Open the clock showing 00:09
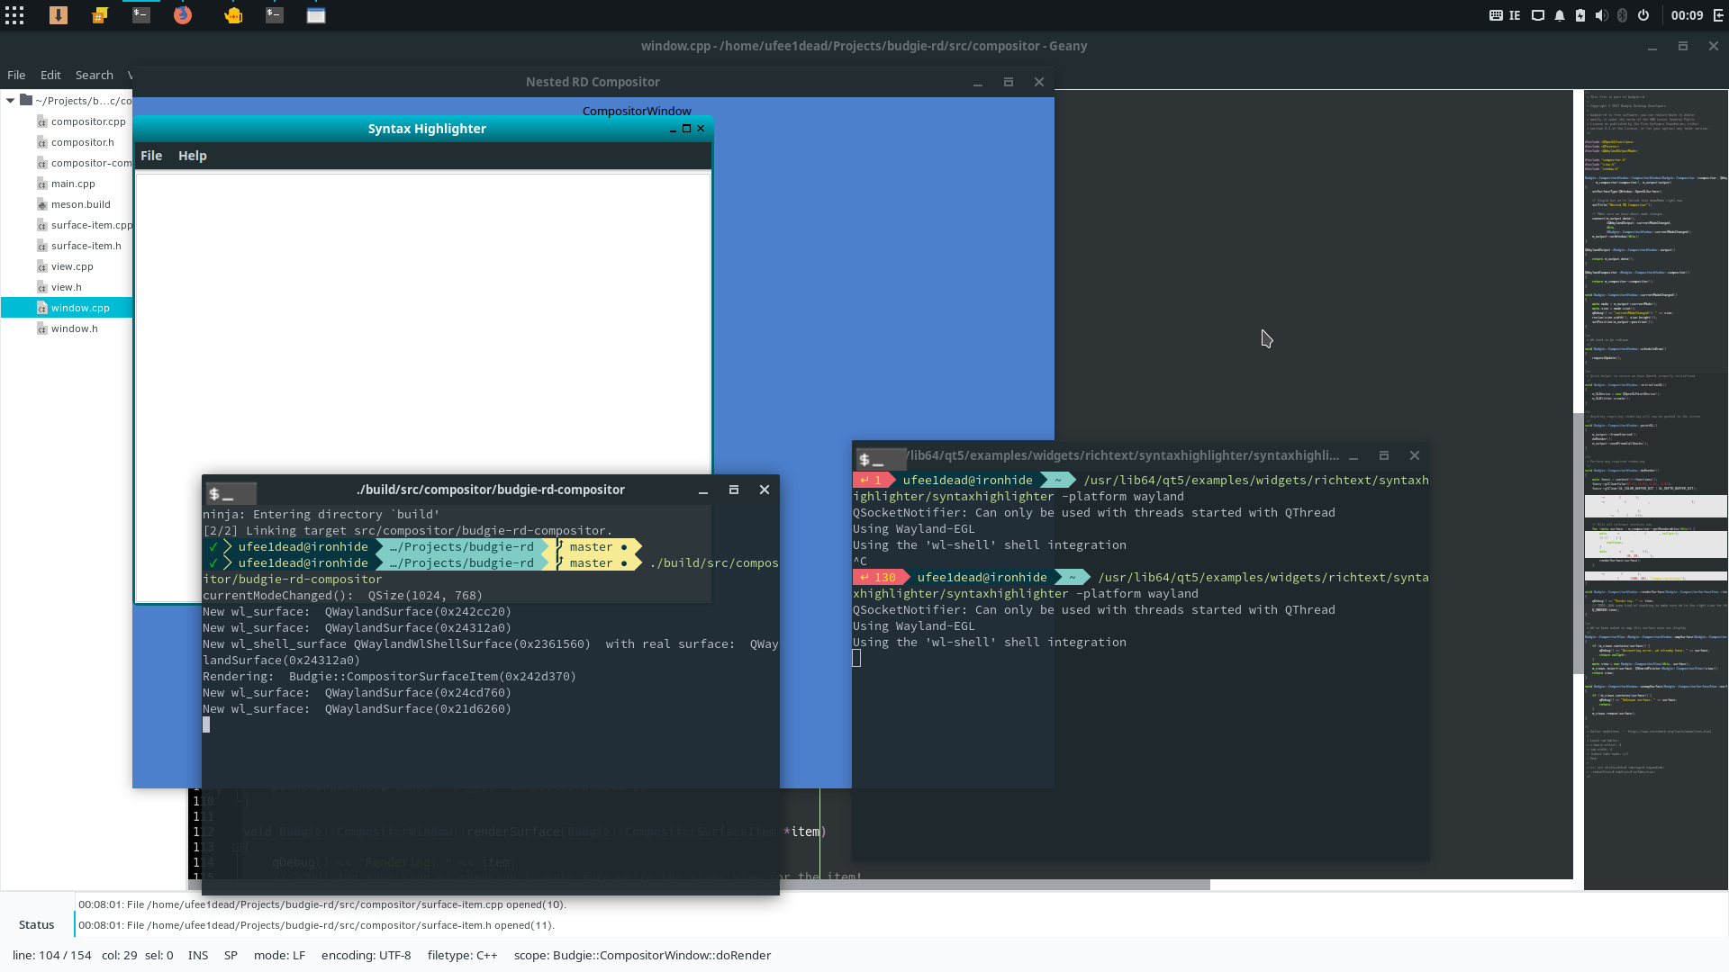The image size is (1729, 972). [1687, 15]
